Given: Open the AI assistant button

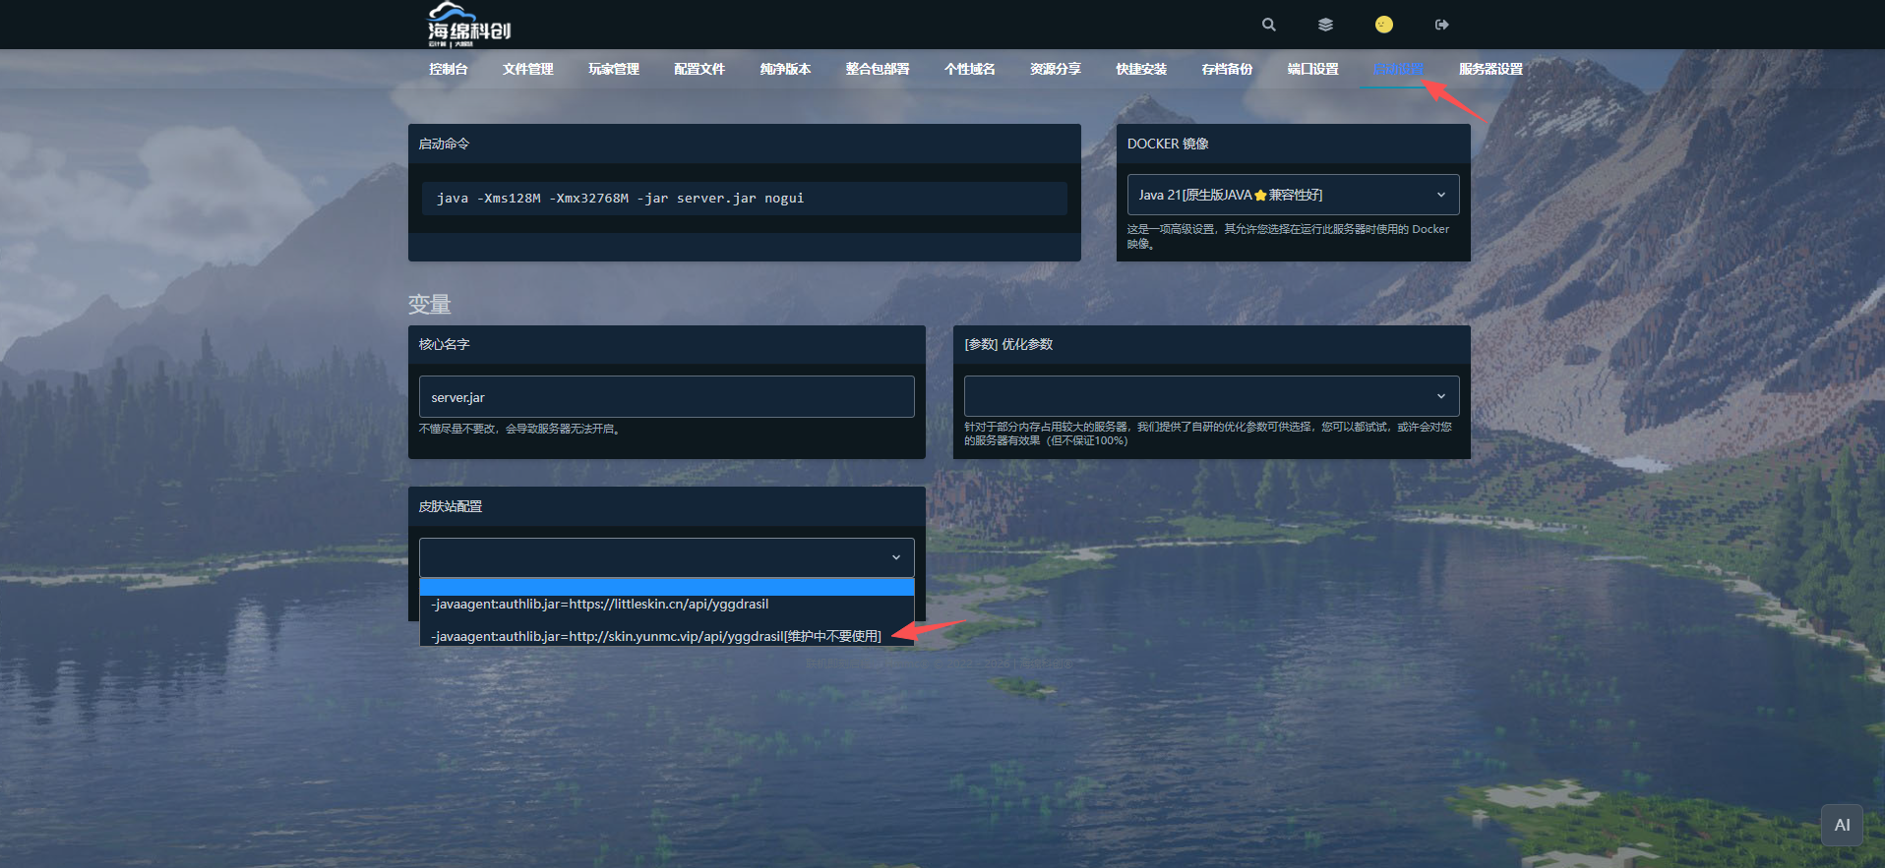Looking at the screenshot, I should click(x=1842, y=826).
